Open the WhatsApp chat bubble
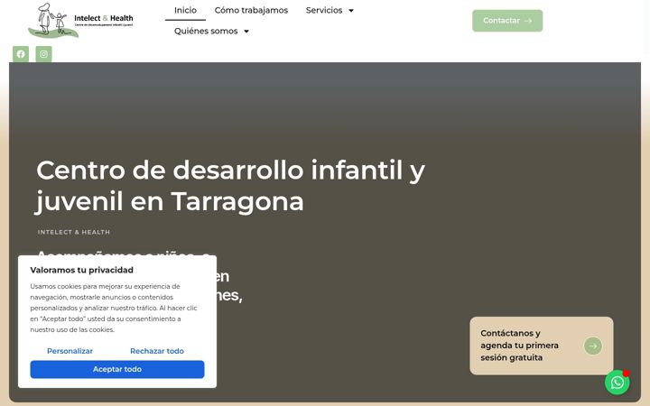The width and height of the screenshot is (650, 406). [x=617, y=382]
